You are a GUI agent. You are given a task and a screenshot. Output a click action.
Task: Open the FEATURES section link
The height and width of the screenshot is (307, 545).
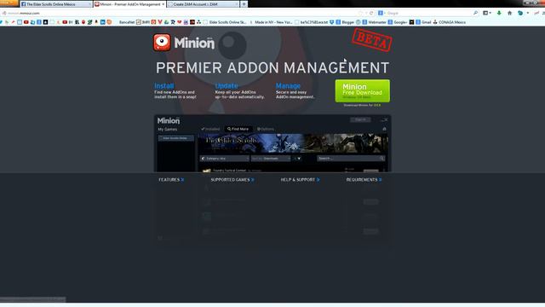[171, 180]
